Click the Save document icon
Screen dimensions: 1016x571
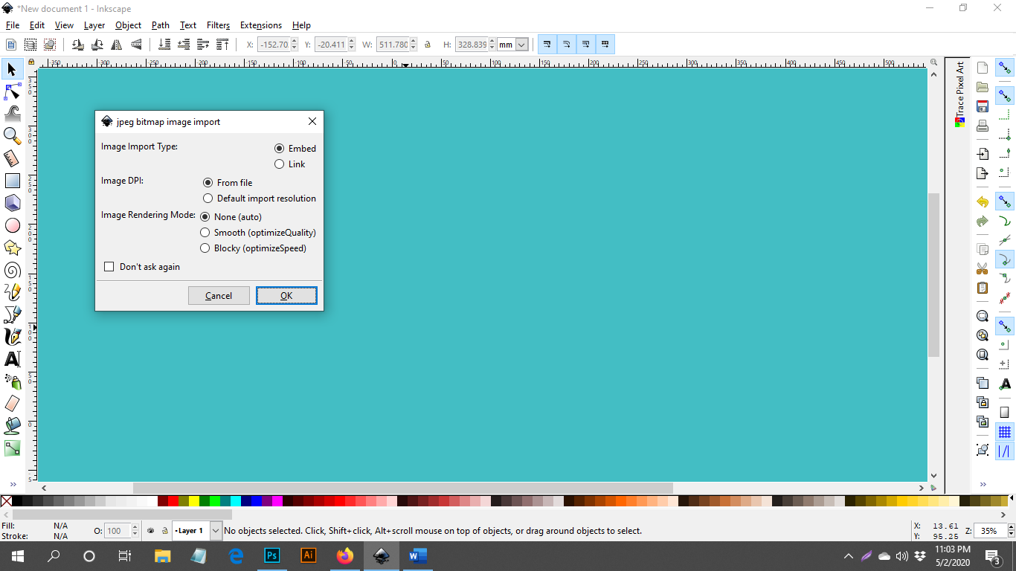983,106
